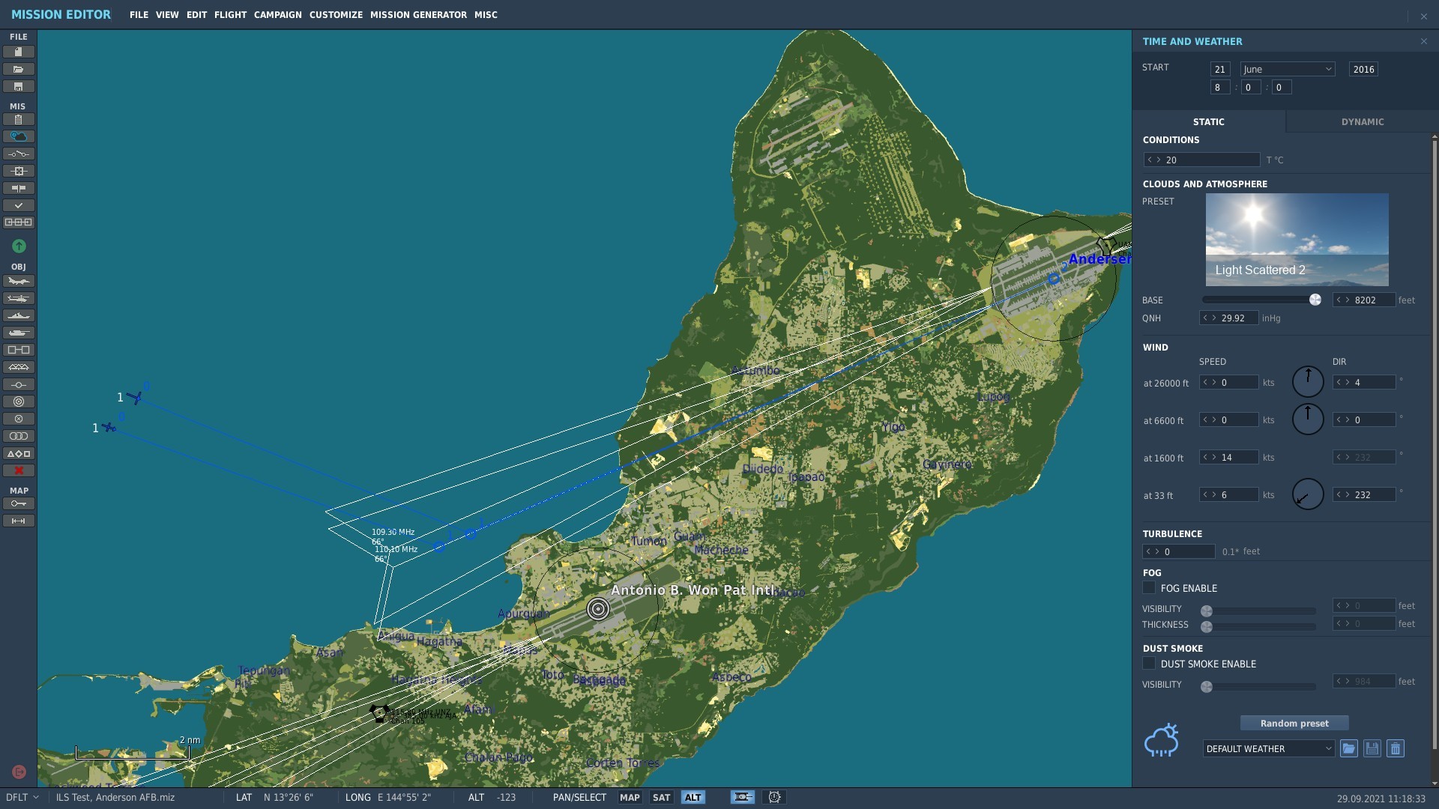Image resolution: width=1439 pixels, height=809 pixels.
Task: Select the navigation point tool icon
Action: coord(19,384)
